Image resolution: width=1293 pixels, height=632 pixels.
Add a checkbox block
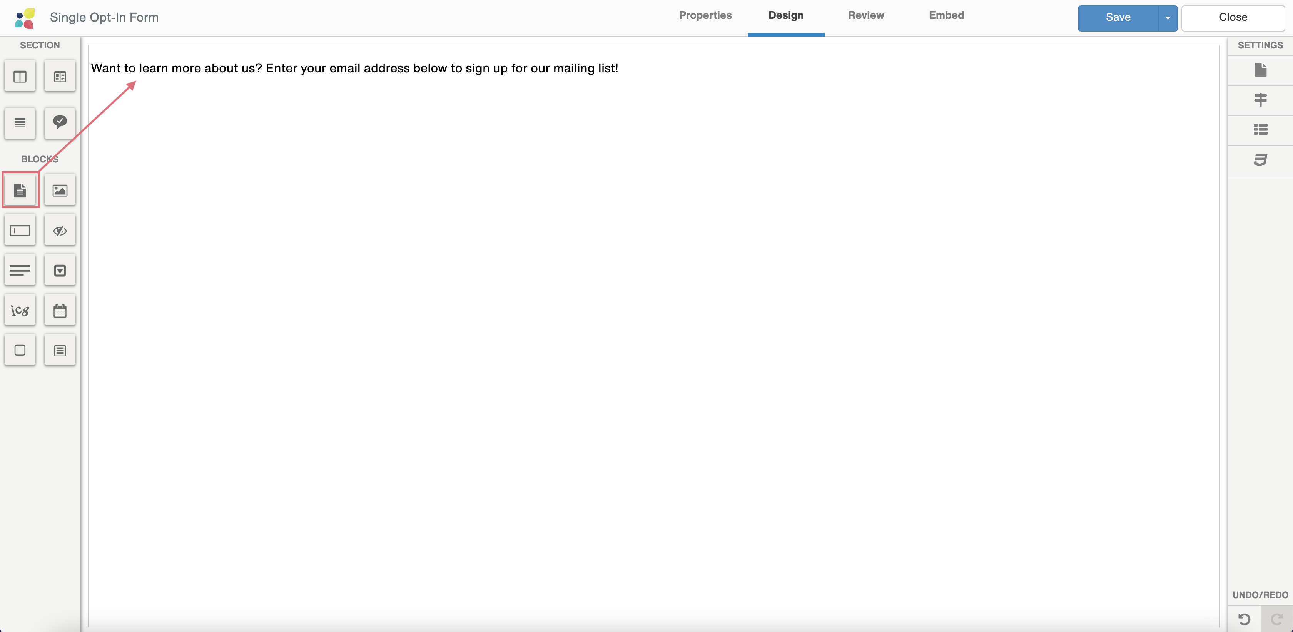(20, 350)
